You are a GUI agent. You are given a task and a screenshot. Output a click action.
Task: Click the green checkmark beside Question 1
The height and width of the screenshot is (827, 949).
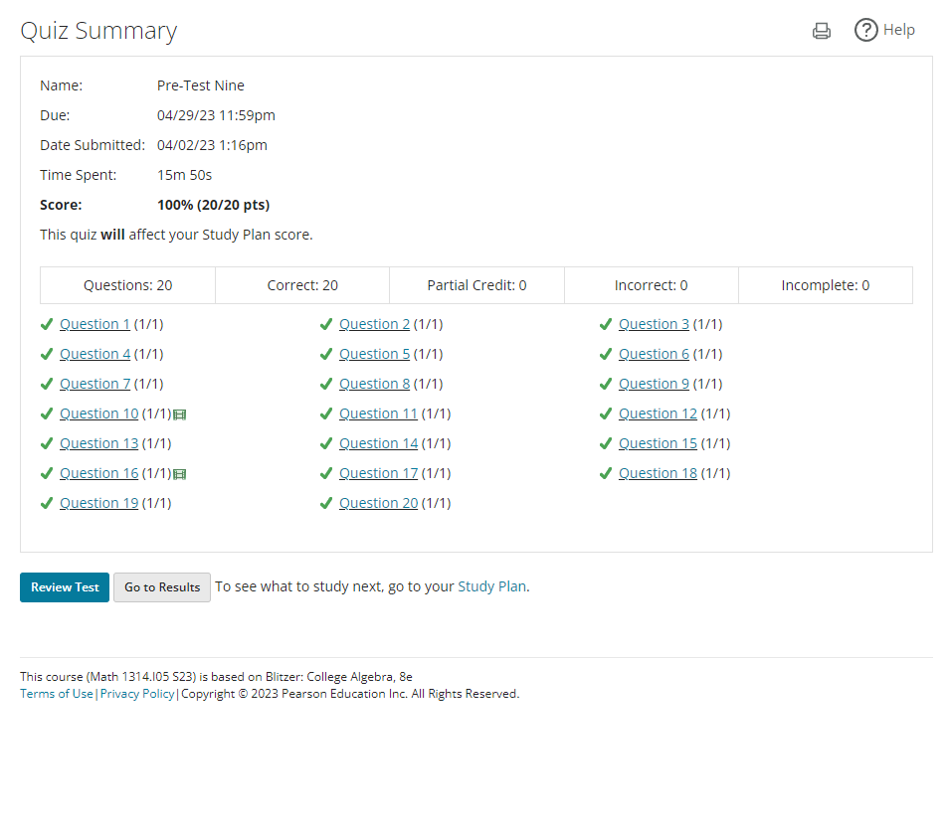[x=47, y=324]
